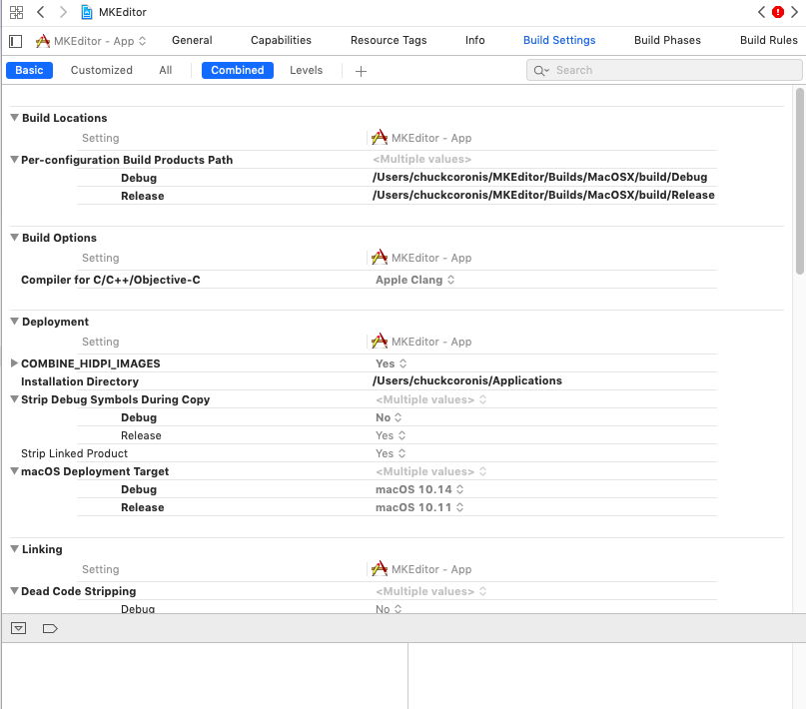Collapse Per-configuration Build Products Path row
Viewport: 806px width, 709px height.
[14, 160]
